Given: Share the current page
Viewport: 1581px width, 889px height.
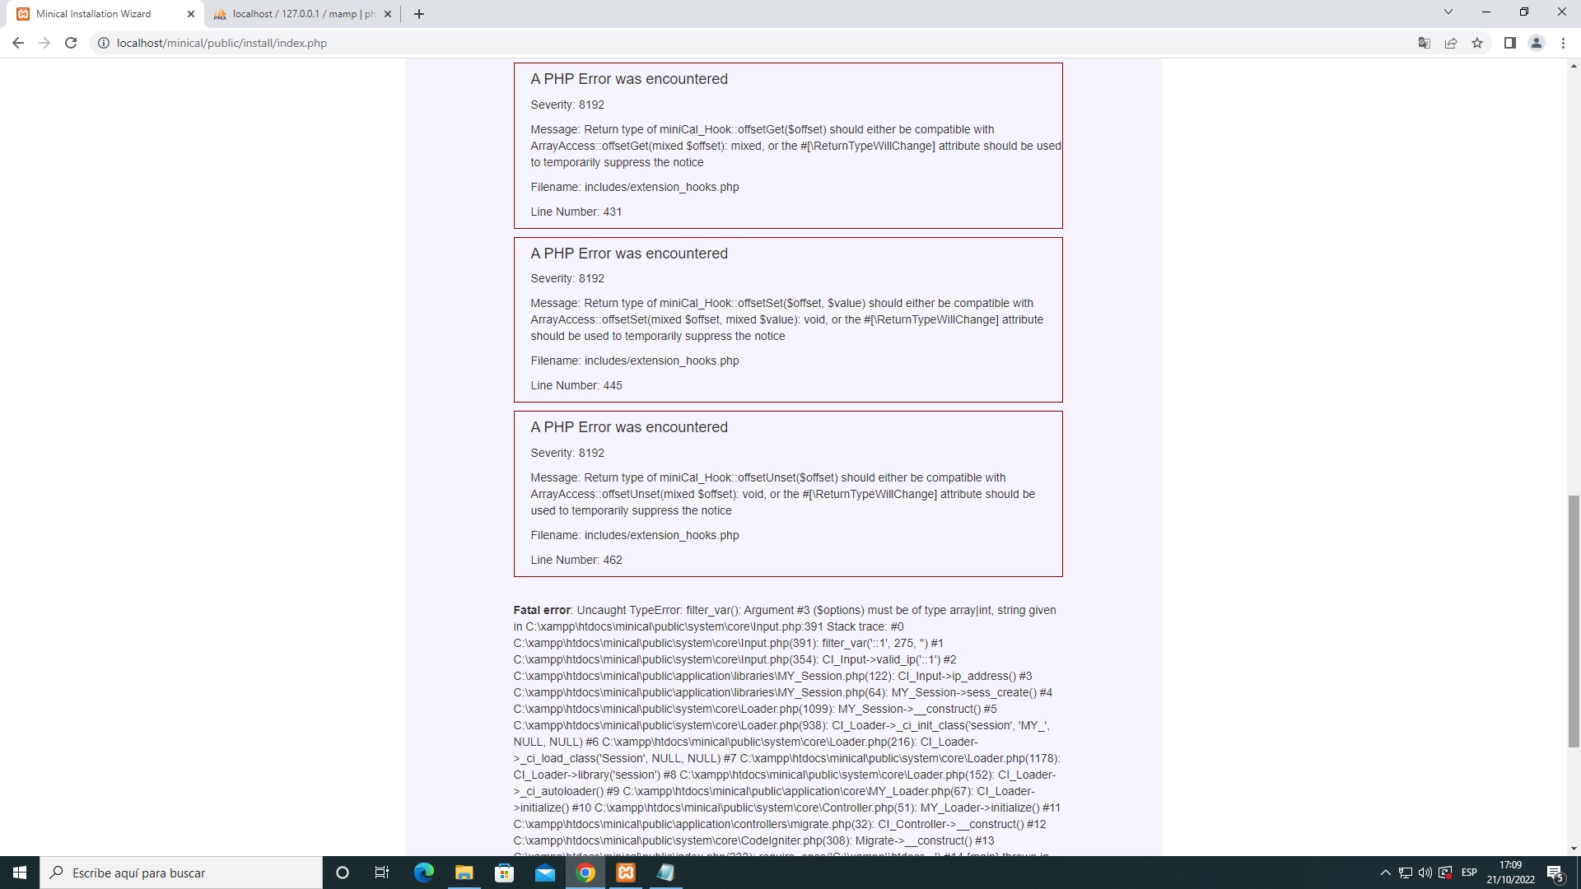Looking at the screenshot, I should [x=1451, y=43].
